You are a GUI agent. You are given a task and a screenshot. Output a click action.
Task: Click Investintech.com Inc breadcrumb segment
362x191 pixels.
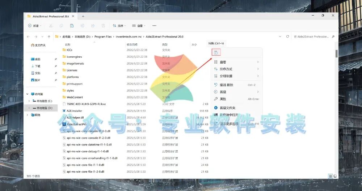point(129,36)
